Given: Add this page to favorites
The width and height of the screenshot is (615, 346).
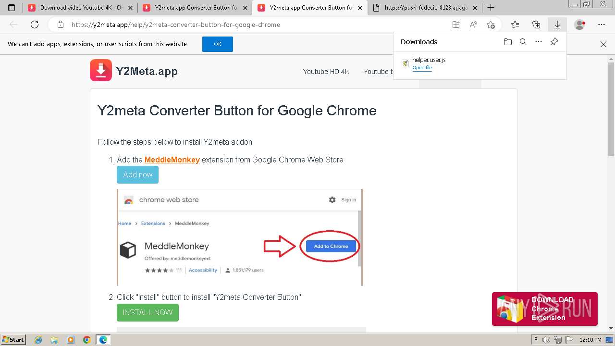Looking at the screenshot, I should tap(491, 25).
